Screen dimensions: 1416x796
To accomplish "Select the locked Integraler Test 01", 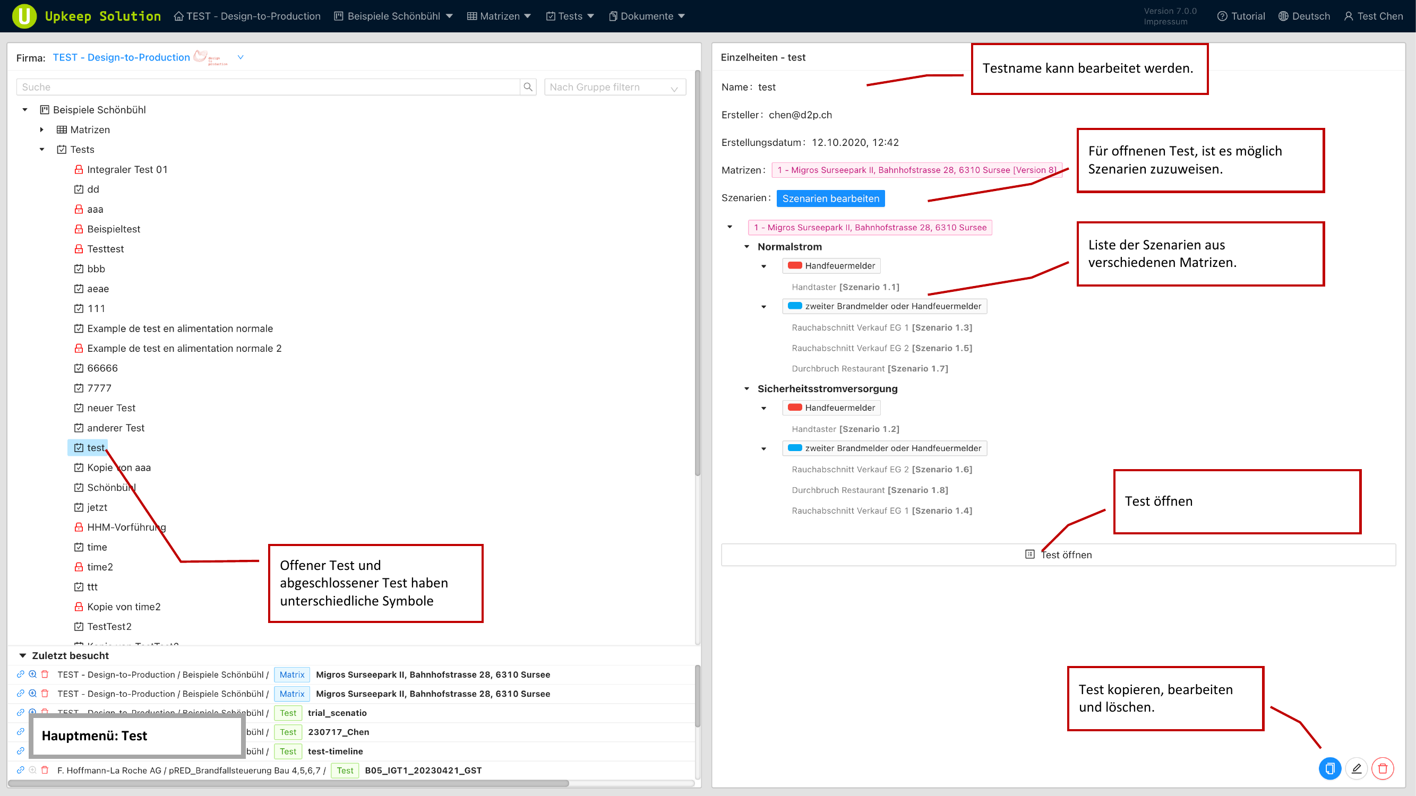I will click(126, 169).
